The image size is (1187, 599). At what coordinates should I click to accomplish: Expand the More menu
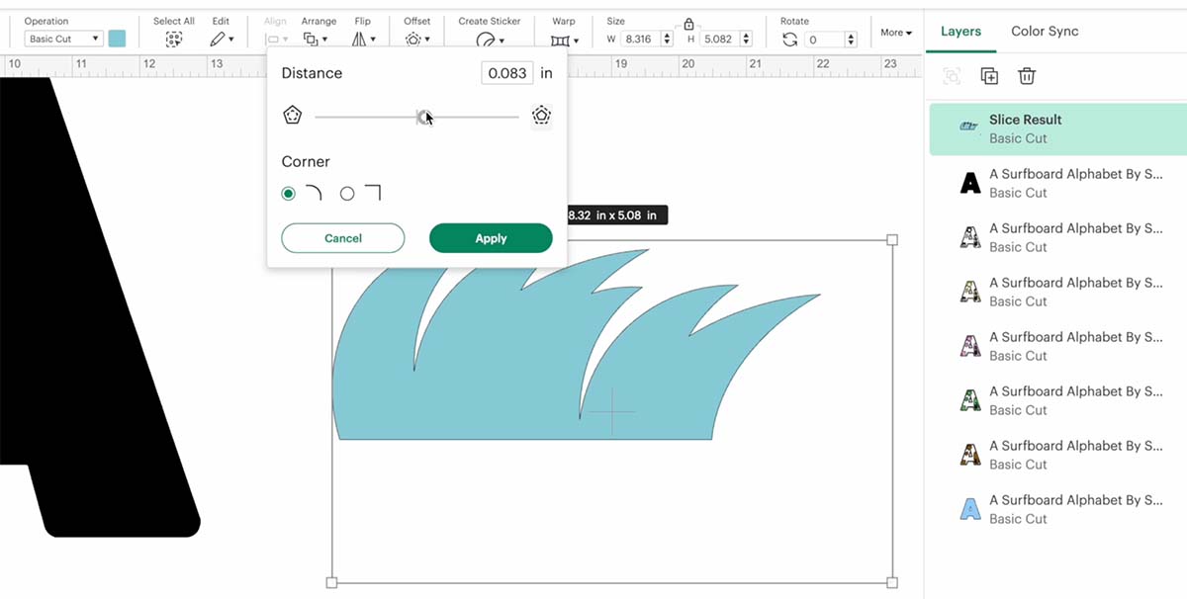click(896, 33)
